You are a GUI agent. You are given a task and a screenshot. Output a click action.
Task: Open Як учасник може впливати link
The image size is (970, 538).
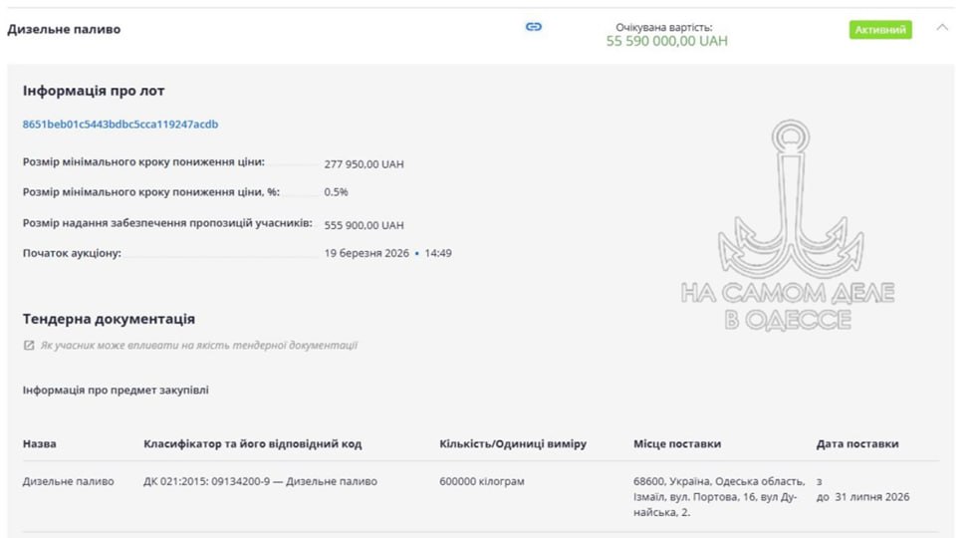[x=198, y=346]
